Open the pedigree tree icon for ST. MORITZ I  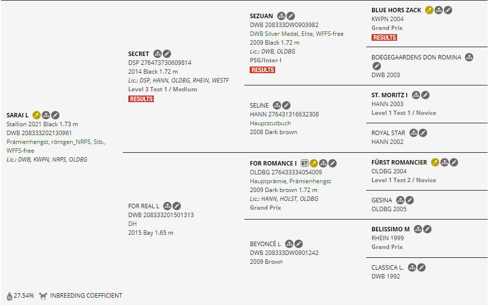click(x=416, y=95)
